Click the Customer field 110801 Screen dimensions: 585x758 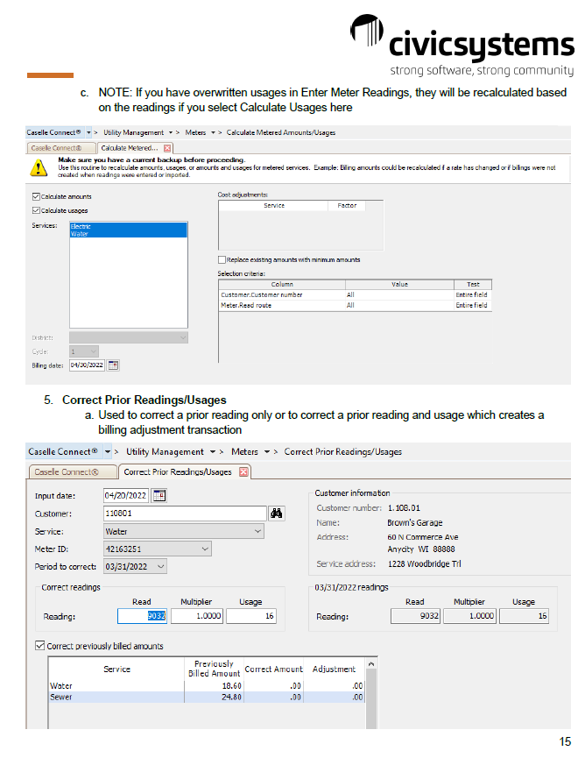pos(185,513)
